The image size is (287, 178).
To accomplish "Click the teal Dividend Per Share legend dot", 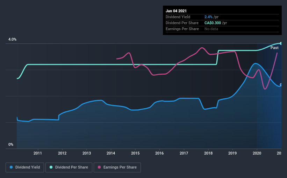I will click(x=51, y=167).
